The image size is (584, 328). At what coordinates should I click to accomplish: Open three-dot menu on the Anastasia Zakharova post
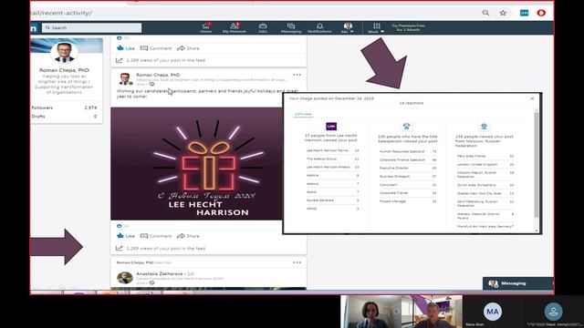click(x=297, y=262)
